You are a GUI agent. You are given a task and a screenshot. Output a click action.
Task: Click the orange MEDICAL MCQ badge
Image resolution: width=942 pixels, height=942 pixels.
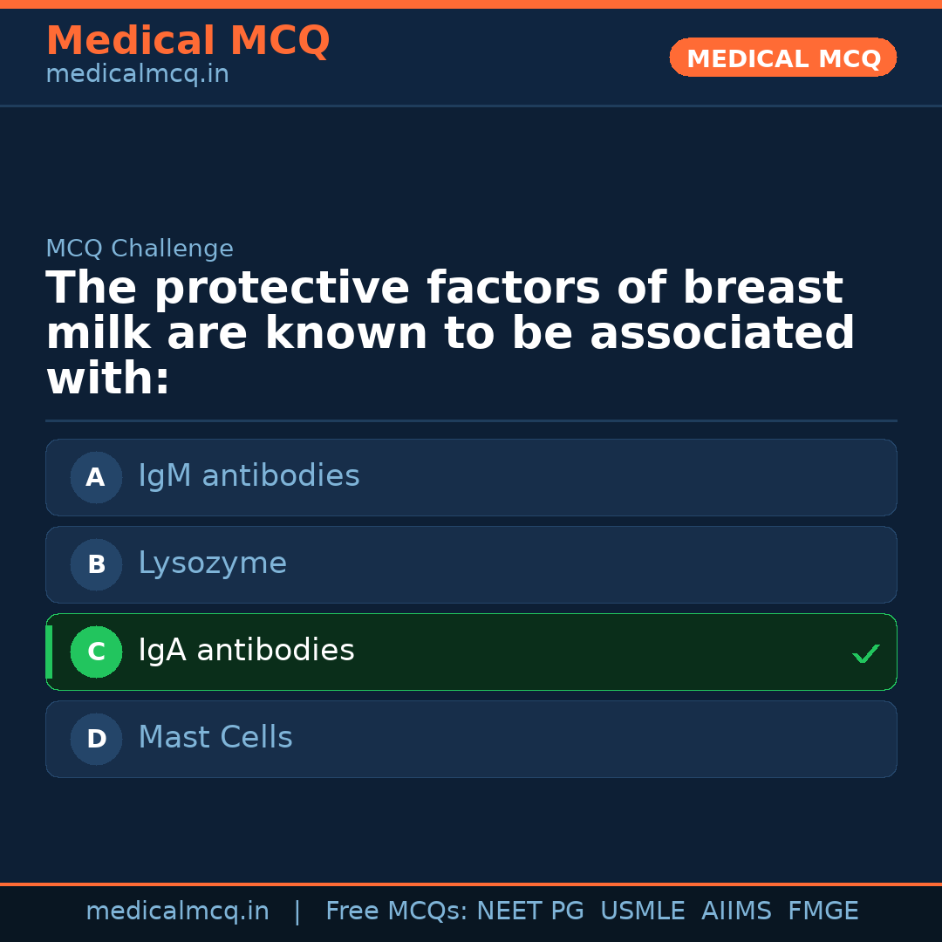tap(783, 58)
